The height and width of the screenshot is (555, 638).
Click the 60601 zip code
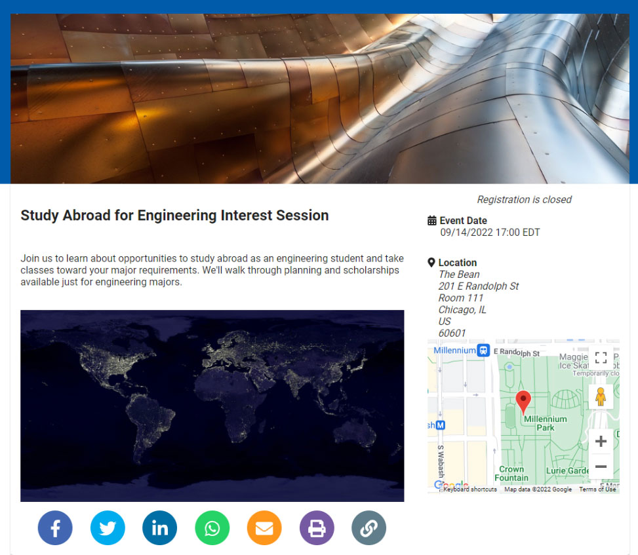tap(452, 334)
